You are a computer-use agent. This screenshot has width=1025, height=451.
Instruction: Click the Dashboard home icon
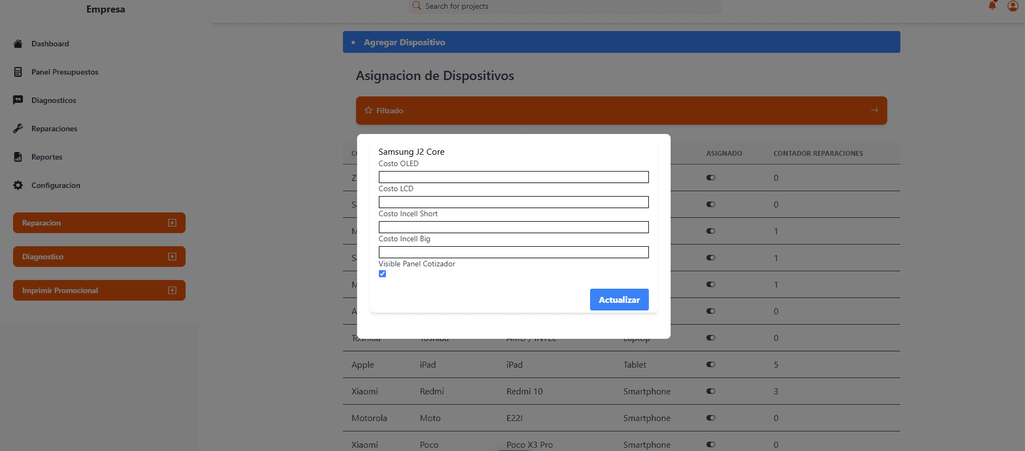click(x=18, y=44)
